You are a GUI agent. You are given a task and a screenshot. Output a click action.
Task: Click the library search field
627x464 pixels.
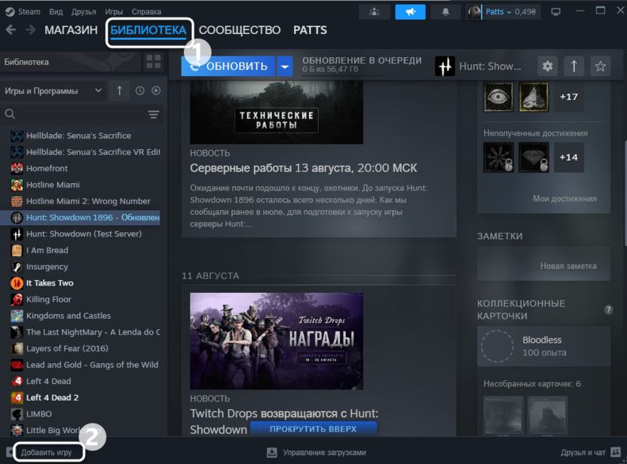(x=75, y=114)
